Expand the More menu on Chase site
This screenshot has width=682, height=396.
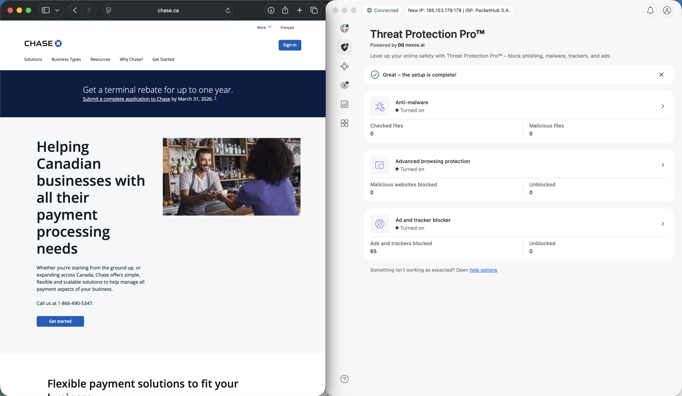(264, 27)
